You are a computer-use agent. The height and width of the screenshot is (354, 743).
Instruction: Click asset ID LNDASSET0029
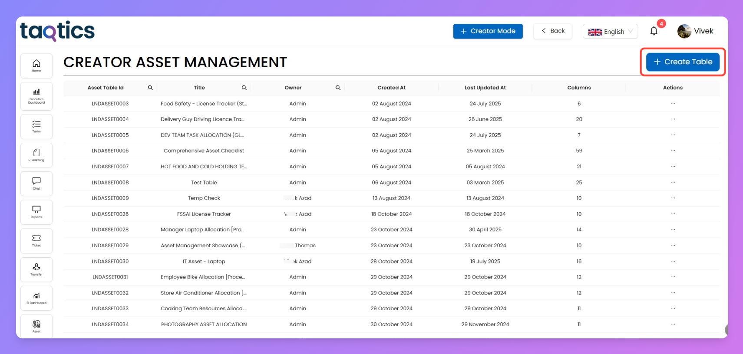pos(110,246)
